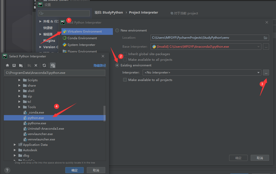Toggle Make available to all projects under Existing environment
The width and height of the screenshot is (276, 174).
pos(125,80)
